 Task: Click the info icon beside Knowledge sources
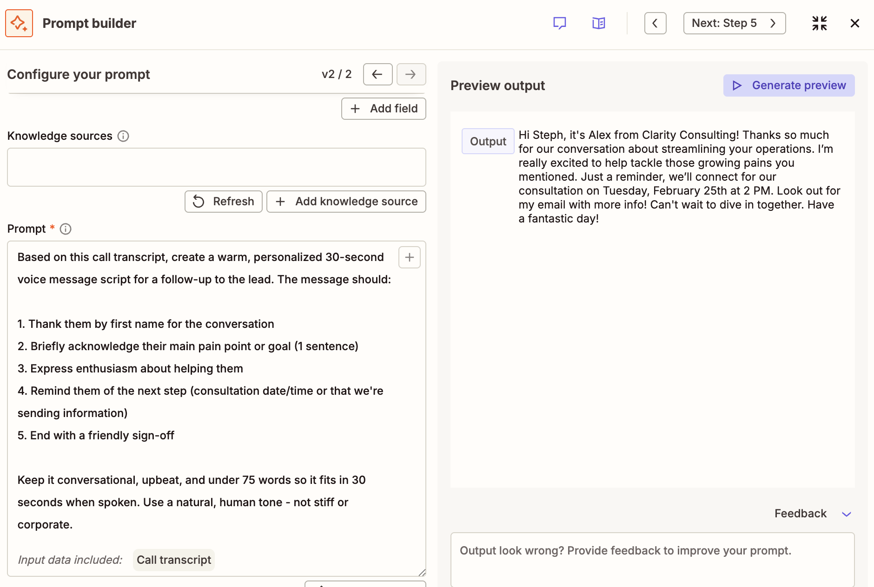123,136
